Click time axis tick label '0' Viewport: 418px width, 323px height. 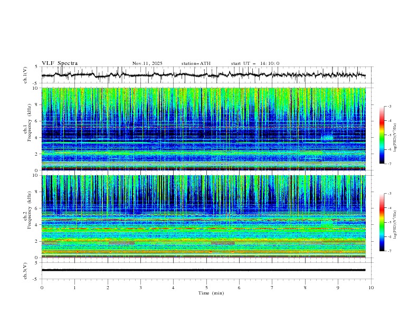click(42, 288)
